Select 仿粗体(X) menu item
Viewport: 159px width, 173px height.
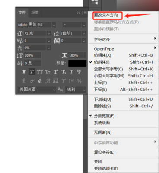123,55
